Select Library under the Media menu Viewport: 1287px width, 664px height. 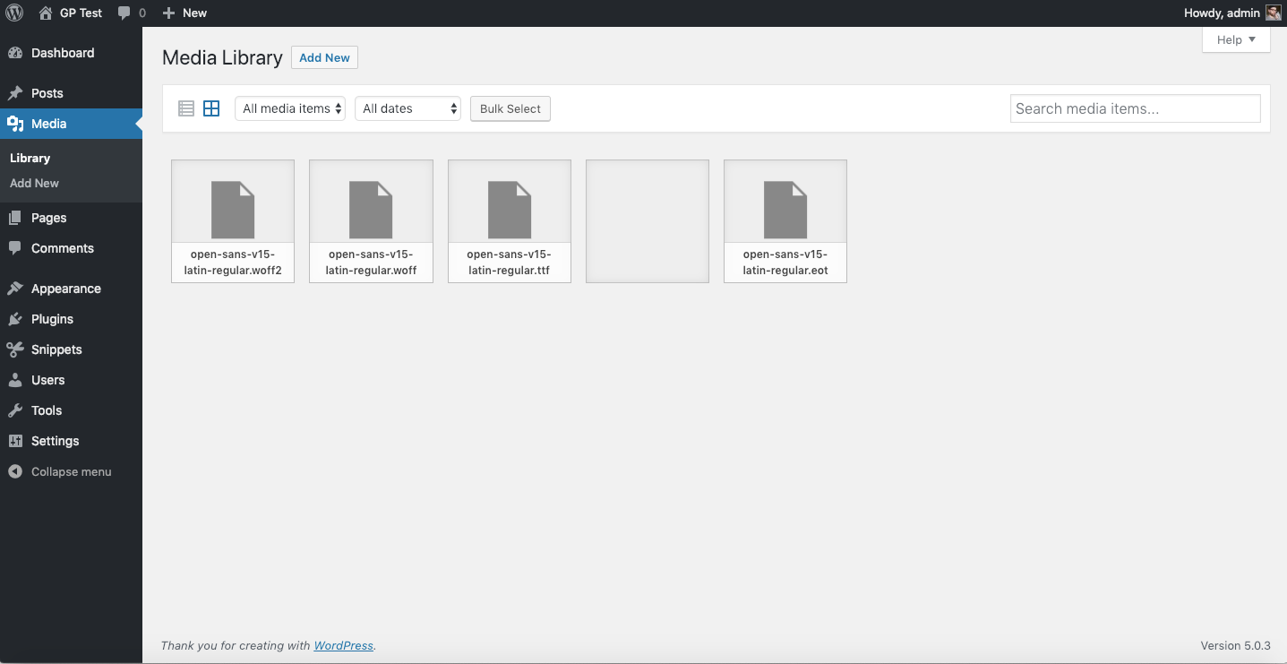click(30, 158)
